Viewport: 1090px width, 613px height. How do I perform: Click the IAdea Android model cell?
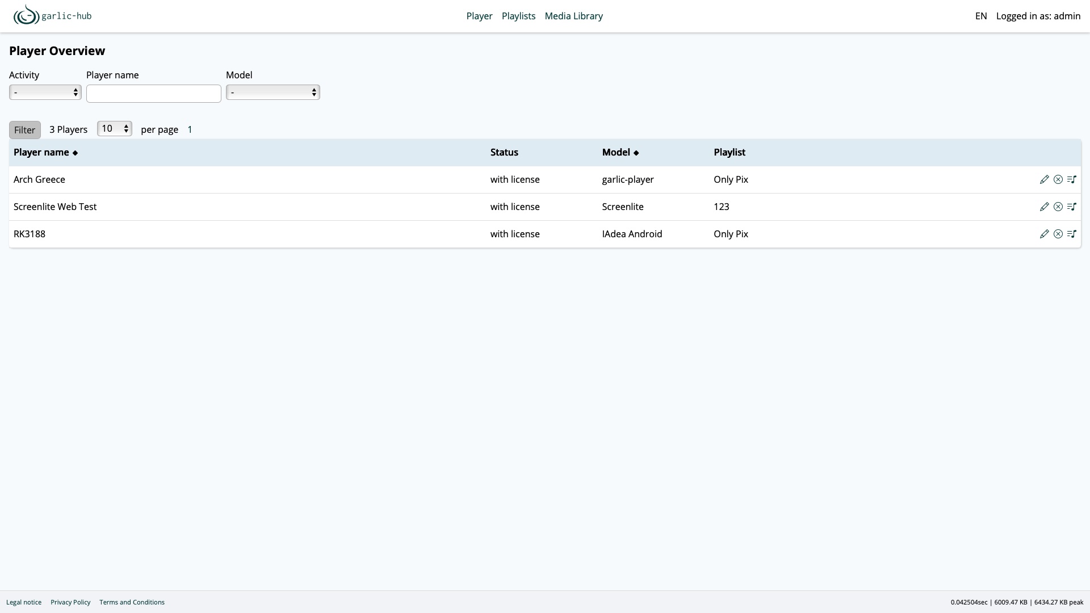pyautogui.click(x=632, y=234)
